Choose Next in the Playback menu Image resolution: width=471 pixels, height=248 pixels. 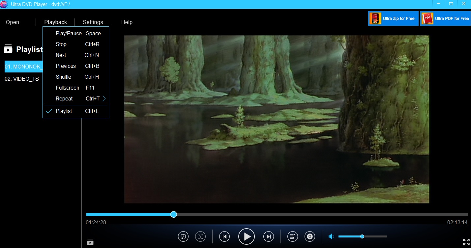(x=76, y=55)
